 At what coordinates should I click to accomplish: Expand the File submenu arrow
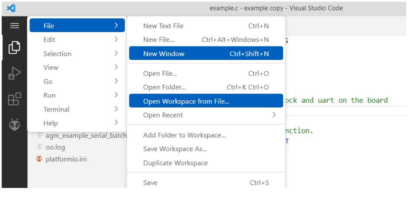click(x=116, y=26)
